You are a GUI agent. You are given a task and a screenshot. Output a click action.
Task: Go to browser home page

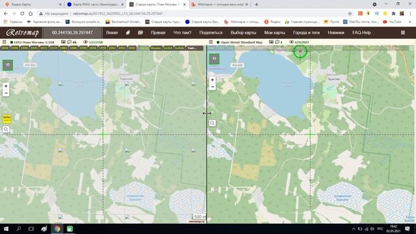(x=31, y=14)
